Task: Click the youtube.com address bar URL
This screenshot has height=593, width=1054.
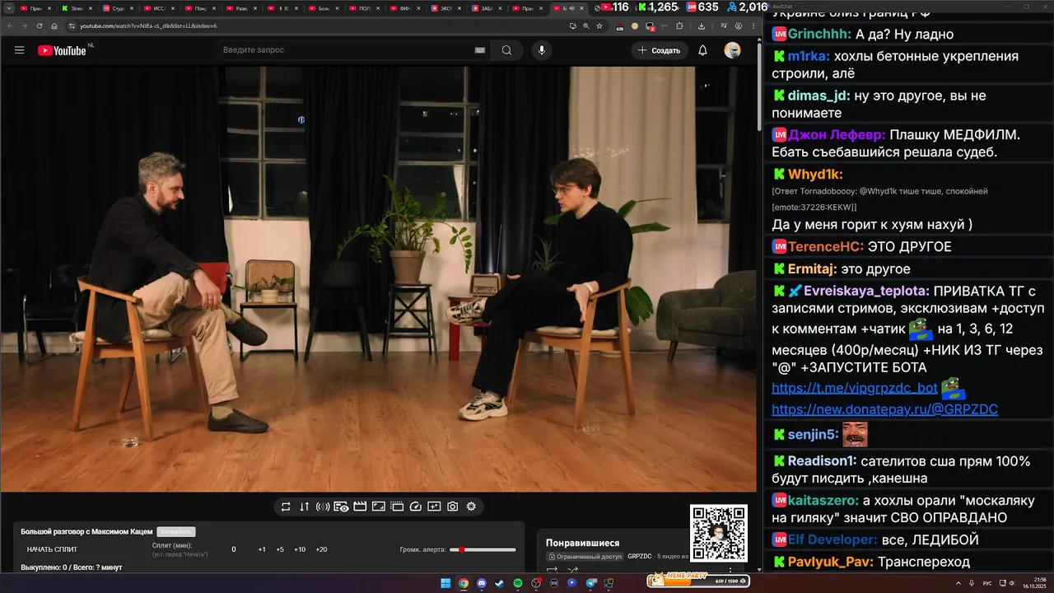Action: [148, 26]
